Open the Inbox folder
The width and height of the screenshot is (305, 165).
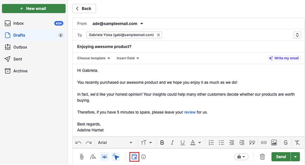click(x=19, y=23)
